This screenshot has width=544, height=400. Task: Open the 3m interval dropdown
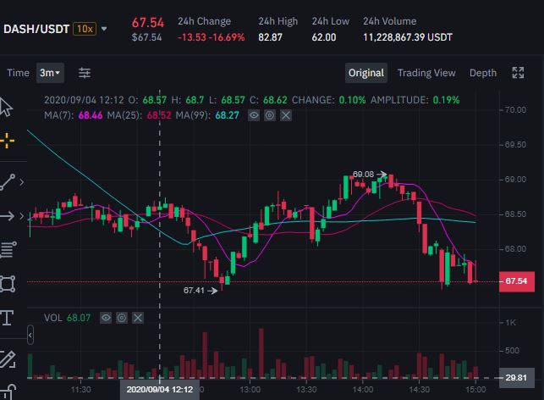(50, 73)
